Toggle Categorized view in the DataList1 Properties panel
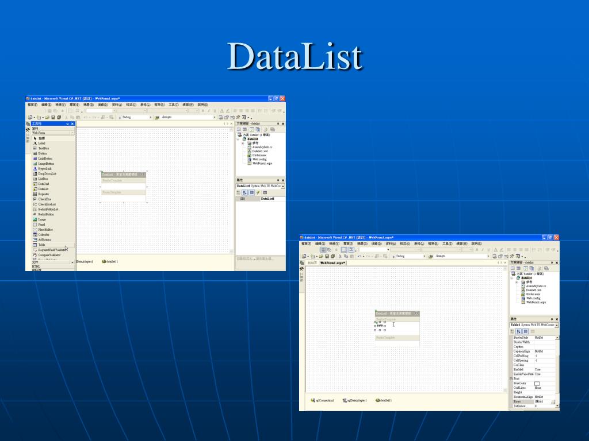The width and height of the screenshot is (589, 441). tap(239, 192)
